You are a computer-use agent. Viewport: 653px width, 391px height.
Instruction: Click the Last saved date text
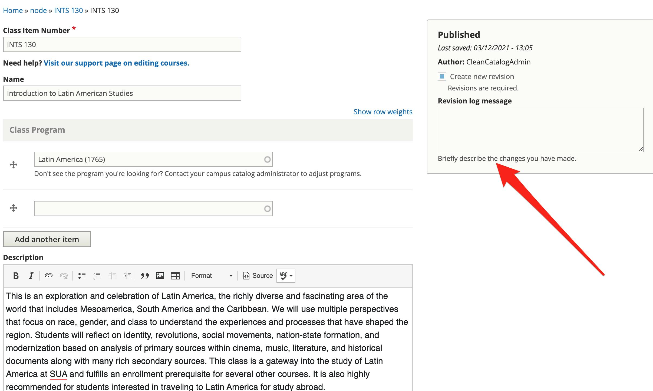pos(485,48)
